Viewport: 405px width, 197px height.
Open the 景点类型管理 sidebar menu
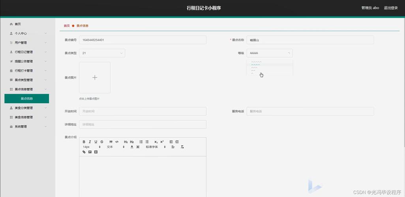(x=27, y=80)
